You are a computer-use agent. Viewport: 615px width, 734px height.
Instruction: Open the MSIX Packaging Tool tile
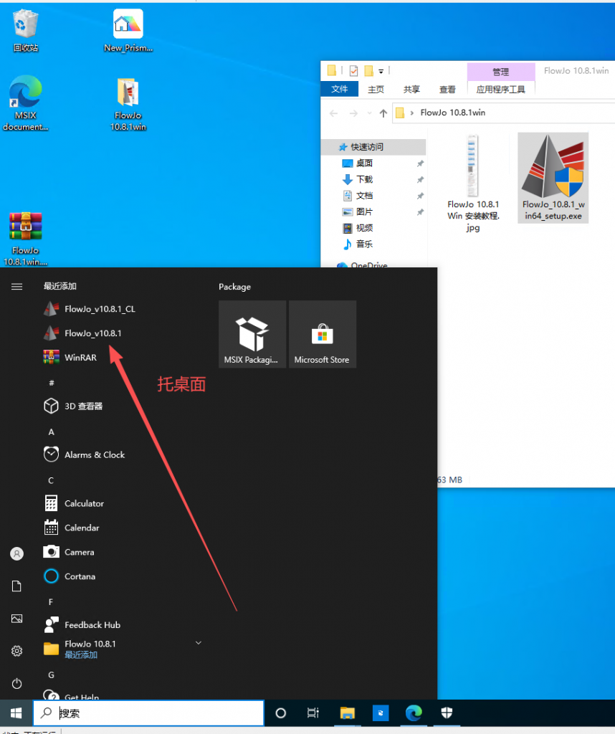coord(252,334)
